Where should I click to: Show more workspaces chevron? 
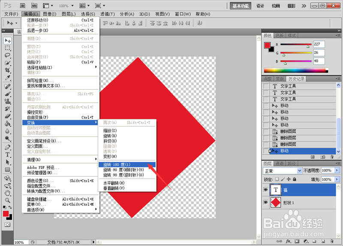tap(304, 6)
